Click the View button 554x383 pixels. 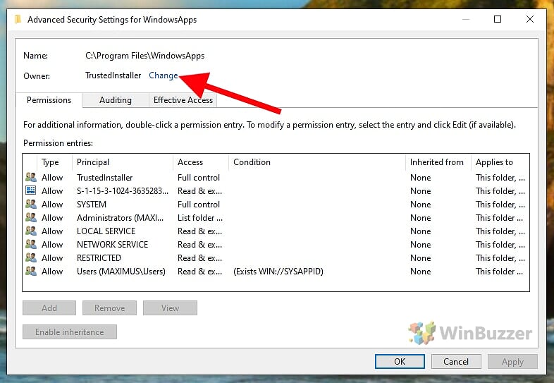coord(170,308)
